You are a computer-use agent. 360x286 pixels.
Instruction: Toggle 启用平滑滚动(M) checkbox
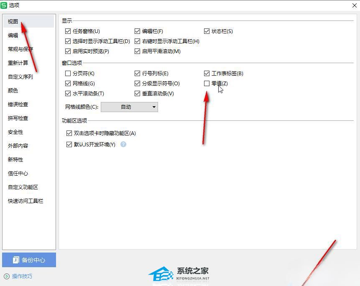tap(137, 51)
